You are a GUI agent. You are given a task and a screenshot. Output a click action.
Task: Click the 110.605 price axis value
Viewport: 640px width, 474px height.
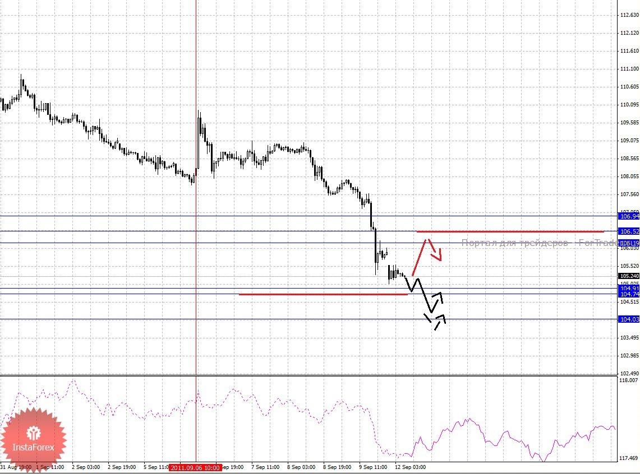click(629, 87)
